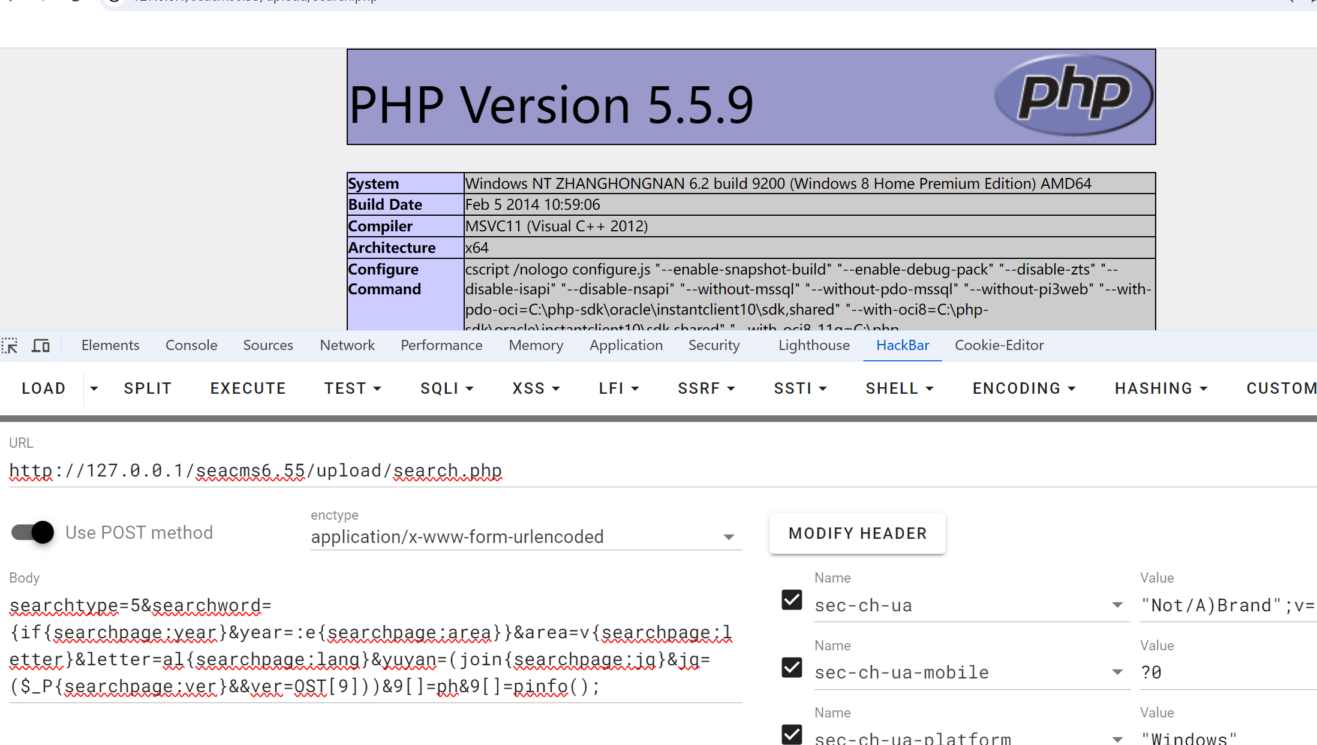Switch to the Application tab
Screen dimensions: 1317x745
(x=626, y=345)
